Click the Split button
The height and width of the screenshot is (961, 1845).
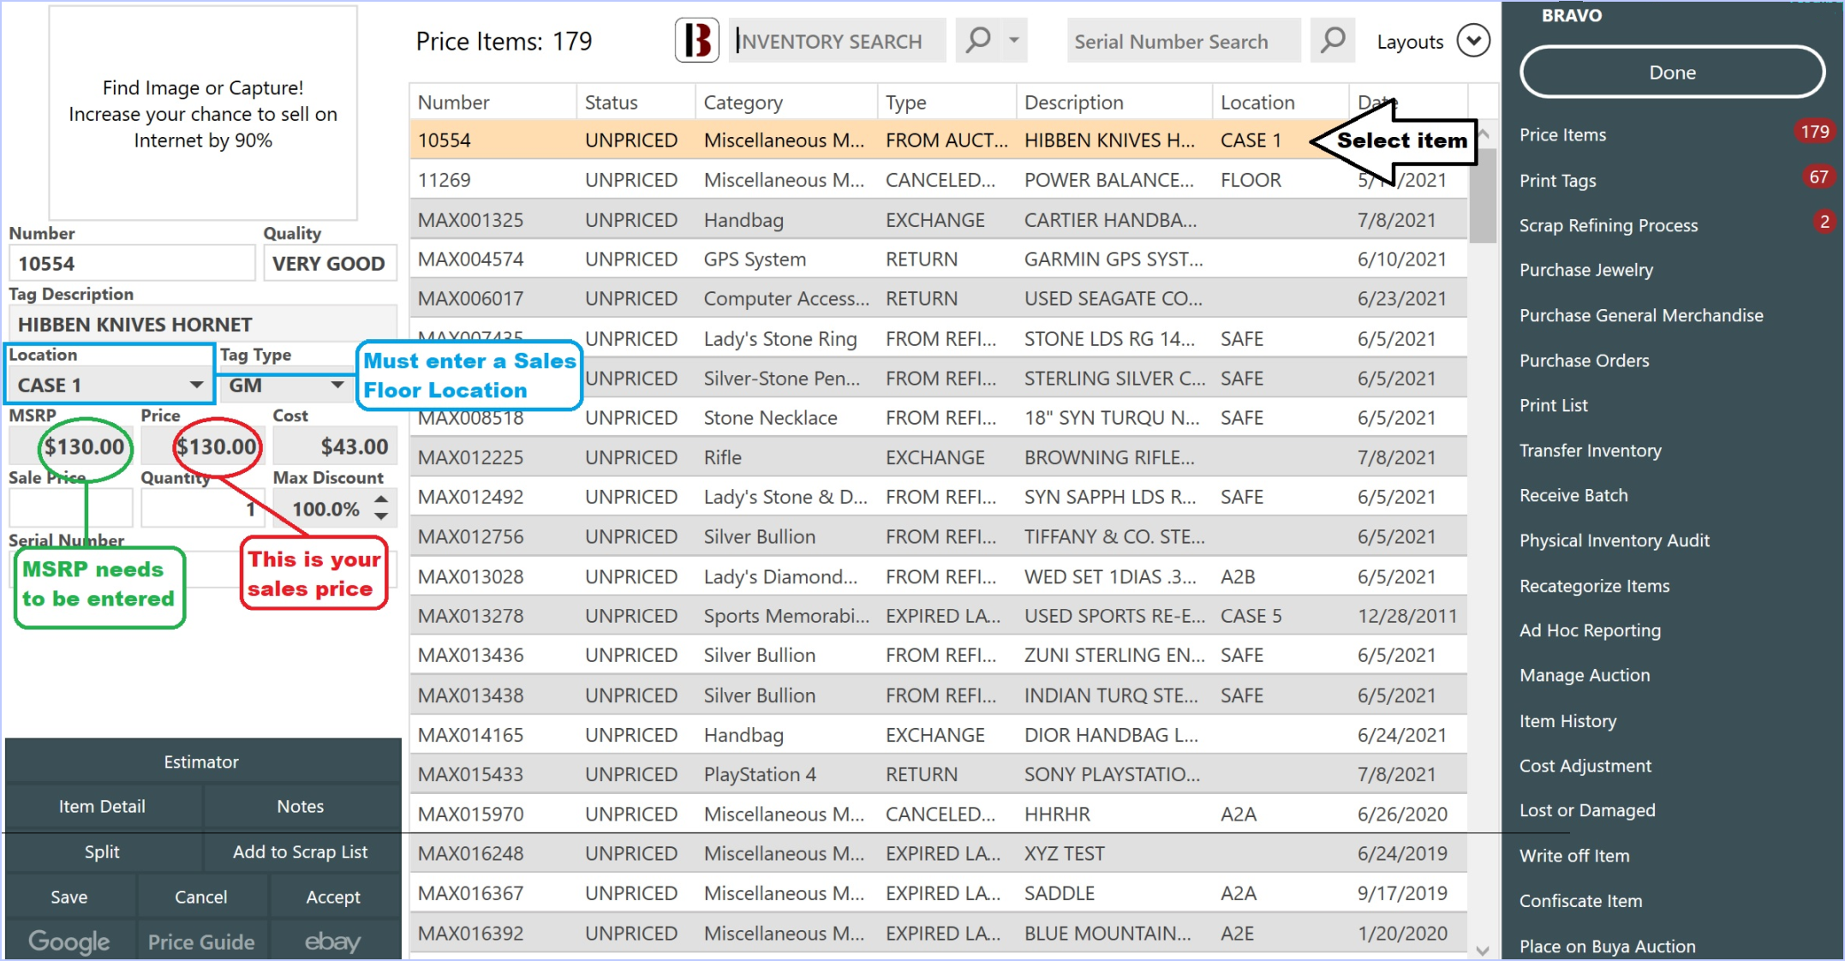click(x=103, y=852)
